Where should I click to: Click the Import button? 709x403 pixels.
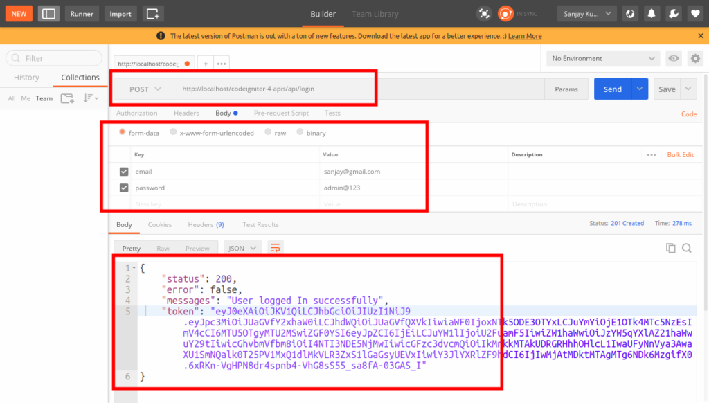click(120, 14)
